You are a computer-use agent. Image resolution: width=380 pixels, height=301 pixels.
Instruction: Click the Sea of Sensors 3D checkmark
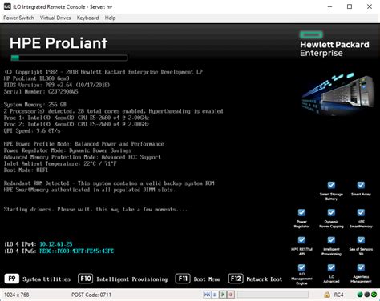coord(361,240)
